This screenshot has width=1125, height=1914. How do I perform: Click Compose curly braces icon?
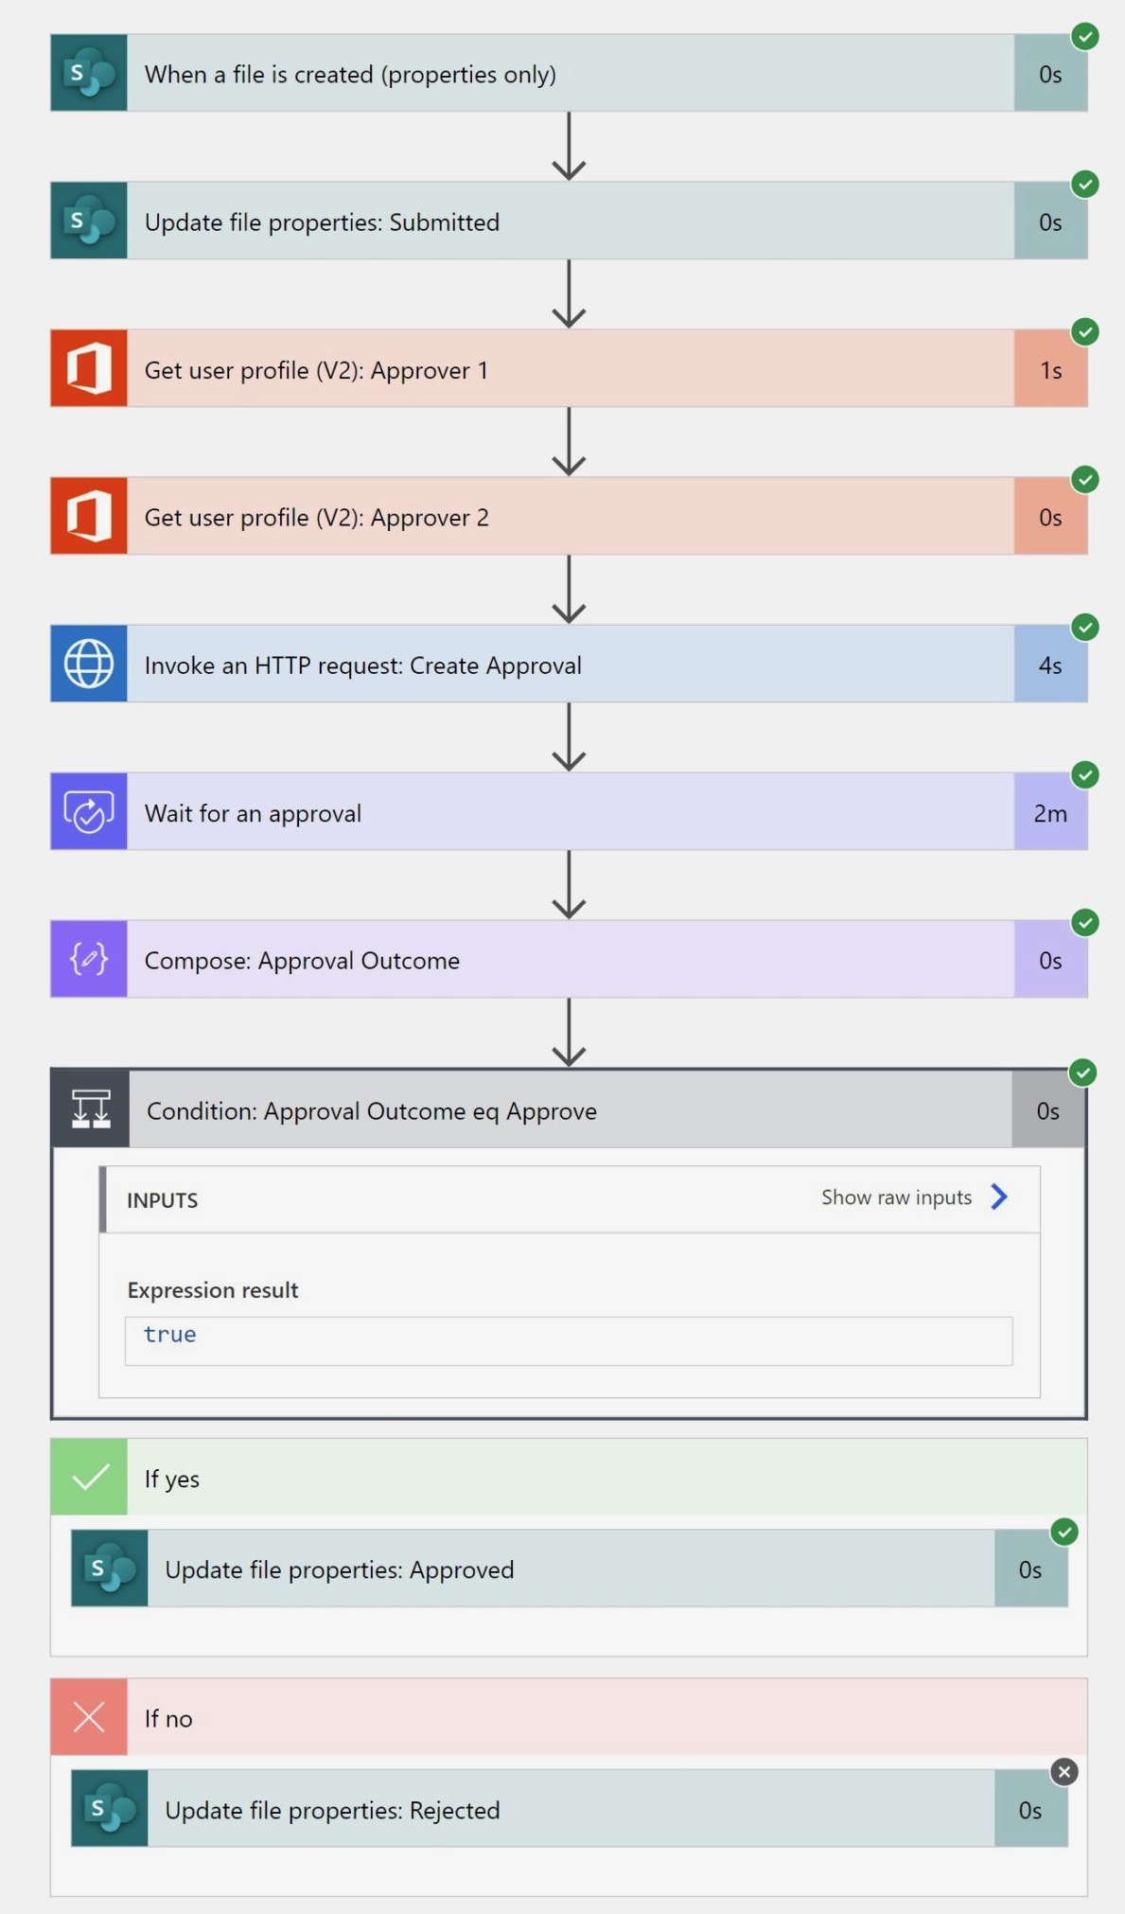pyautogui.click(x=89, y=959)
